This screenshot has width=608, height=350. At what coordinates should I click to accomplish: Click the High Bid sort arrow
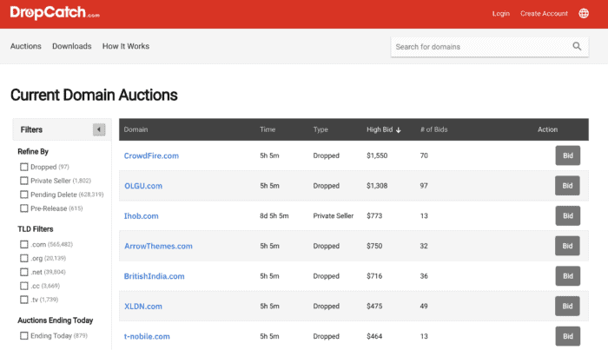[x=398, y=130]
